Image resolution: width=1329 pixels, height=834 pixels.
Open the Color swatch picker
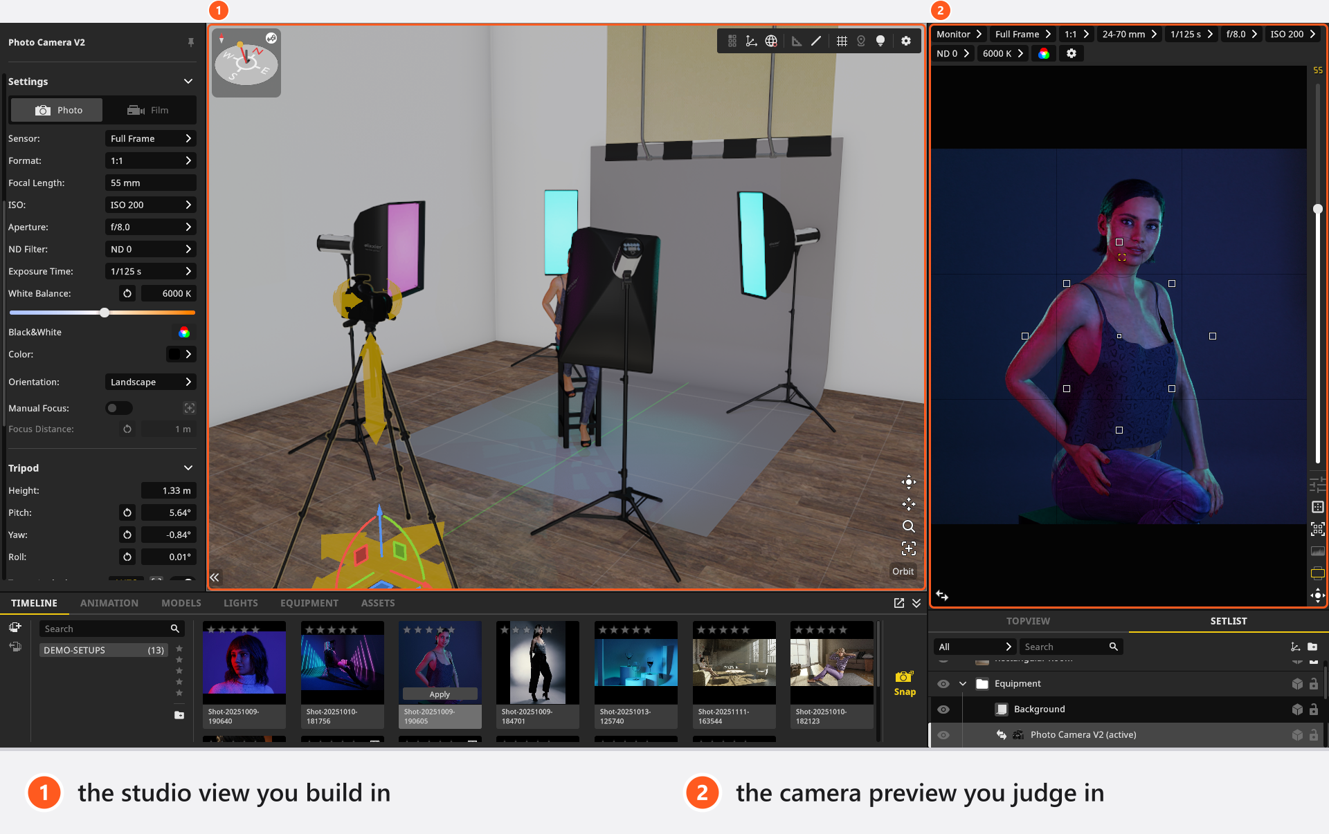tap(181, 354)
